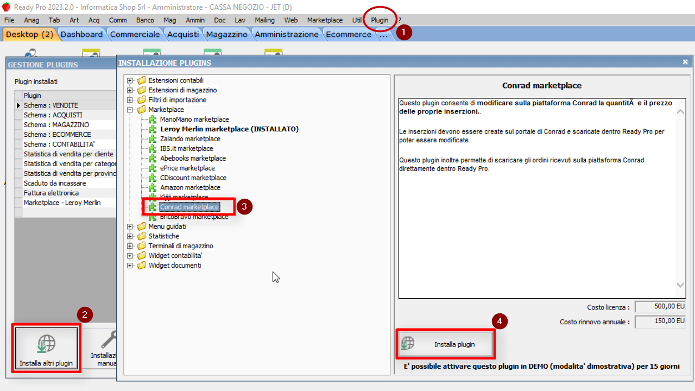Show more tabs with the ellipsis tab
Screen dimensions: 695x391
coord(384,34)
